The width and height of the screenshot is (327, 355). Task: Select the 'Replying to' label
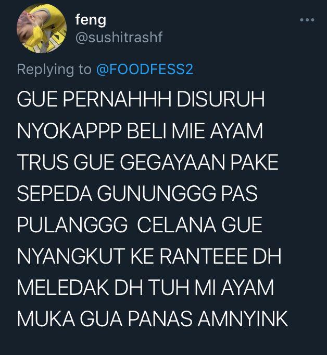point(54,70)
